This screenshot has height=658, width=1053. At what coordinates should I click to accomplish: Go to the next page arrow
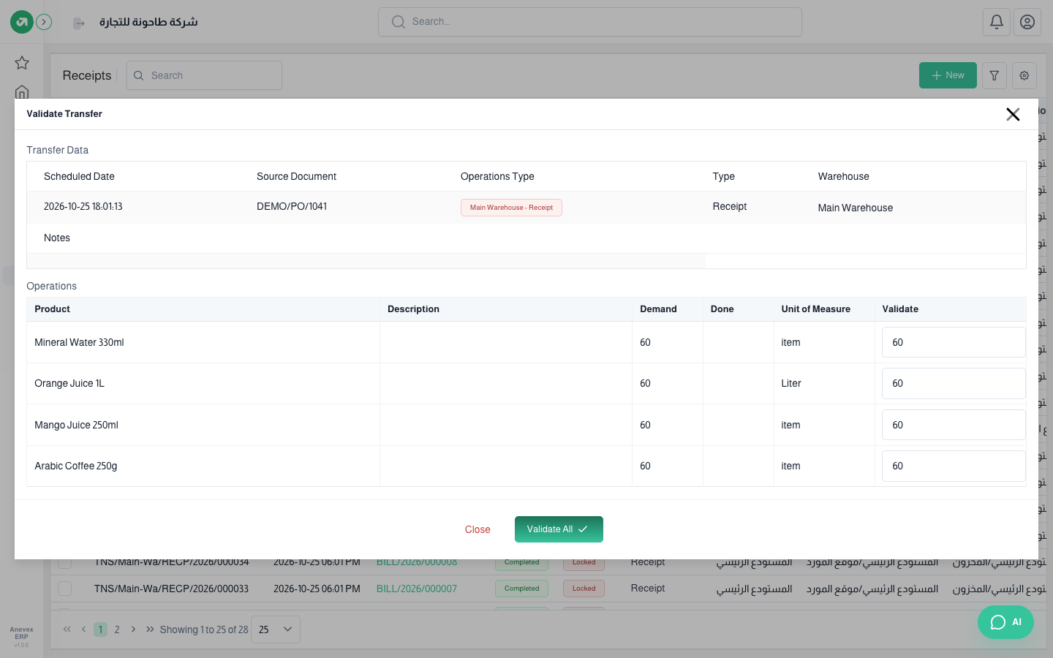click(x=133, y=629)
